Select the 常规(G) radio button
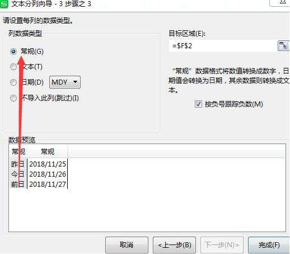 point(13,51)
